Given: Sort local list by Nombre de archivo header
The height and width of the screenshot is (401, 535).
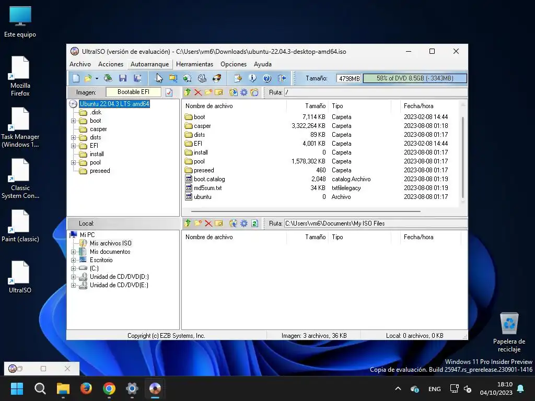Looking at the screenshot, I should 234,237.
